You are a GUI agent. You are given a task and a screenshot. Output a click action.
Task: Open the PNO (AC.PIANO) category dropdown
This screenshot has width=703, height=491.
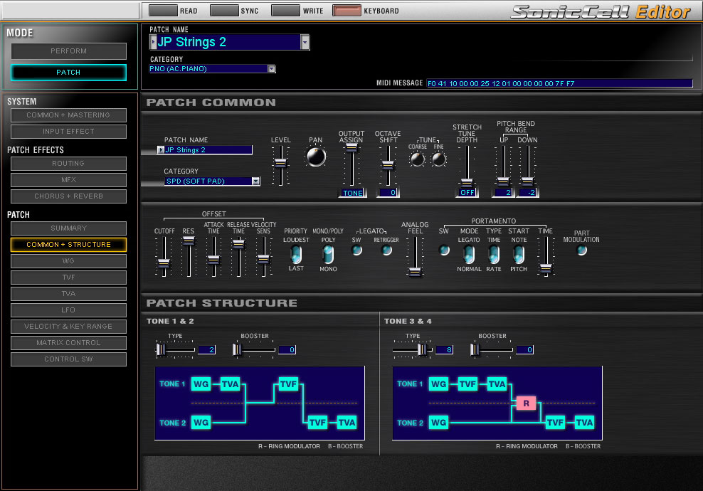coord(271,68)
